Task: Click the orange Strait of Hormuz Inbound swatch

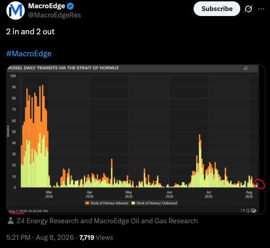Action: (x=87, y=203)
